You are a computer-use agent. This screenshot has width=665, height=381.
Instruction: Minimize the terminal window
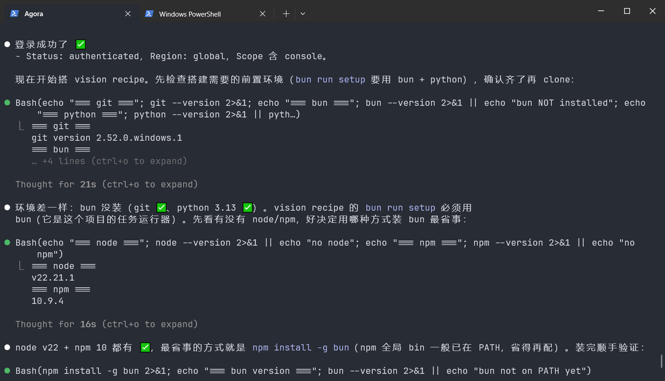[601, 11]
